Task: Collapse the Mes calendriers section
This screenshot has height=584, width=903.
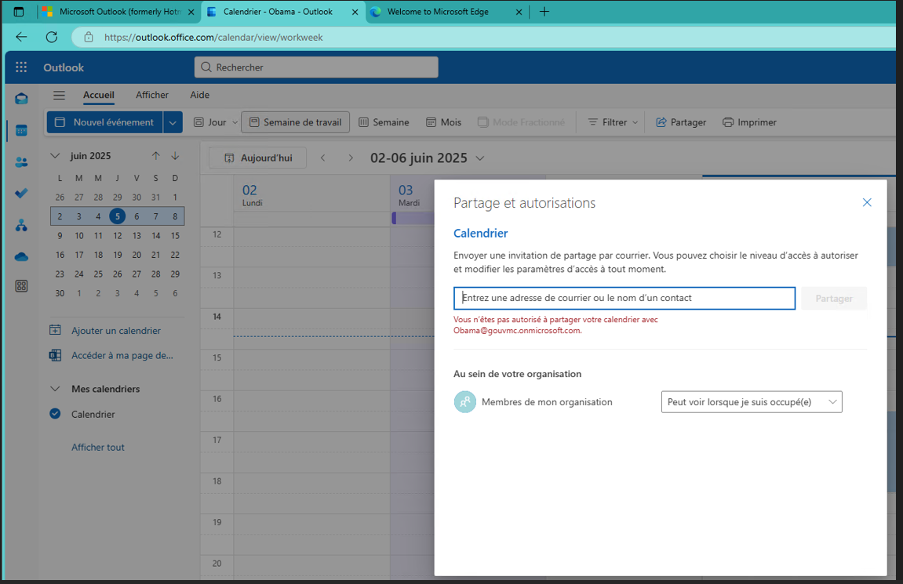Action: 55,389
